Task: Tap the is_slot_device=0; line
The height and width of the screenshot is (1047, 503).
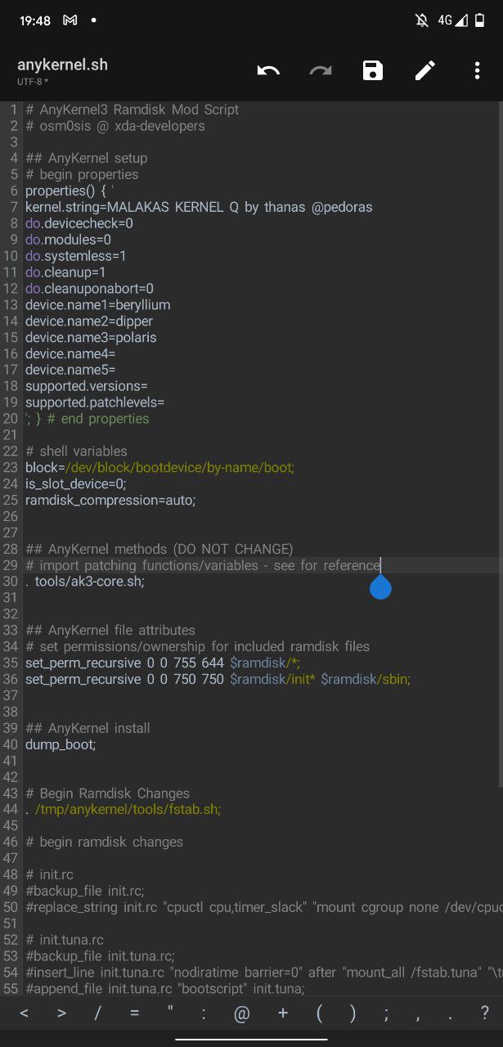Action: pyautogui.click(x=76, y=483)
